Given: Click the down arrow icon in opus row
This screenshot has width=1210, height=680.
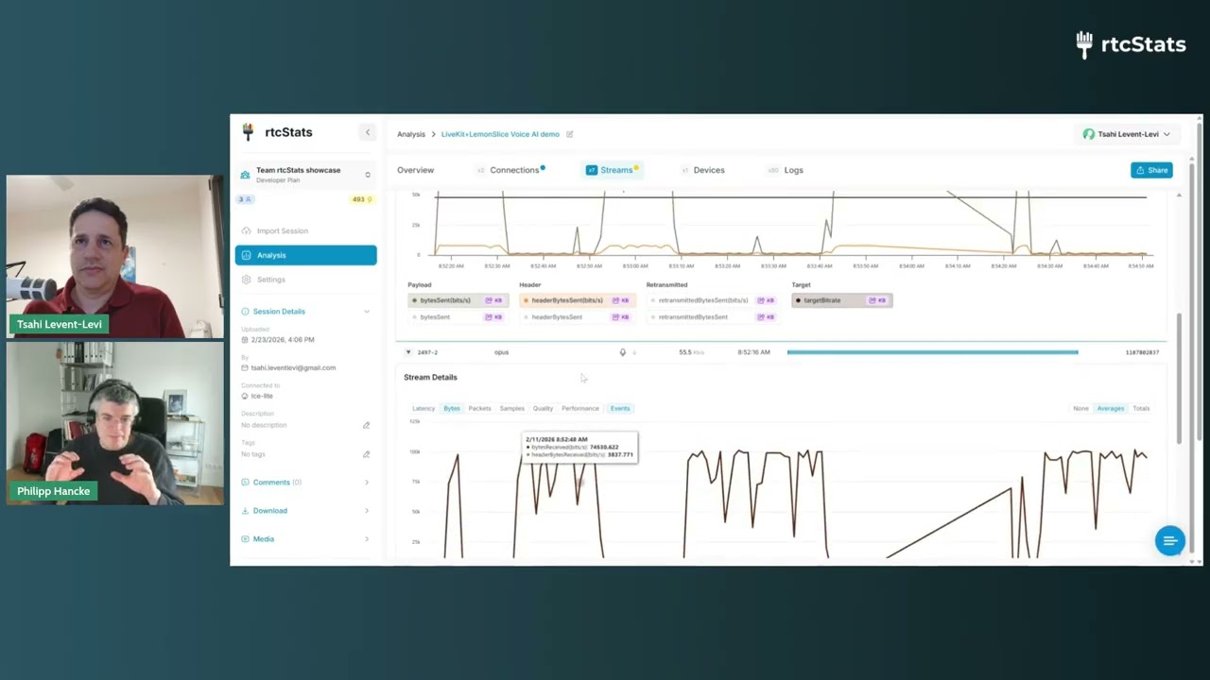Looking at the screenshot, I should click(x=633, y=352).
